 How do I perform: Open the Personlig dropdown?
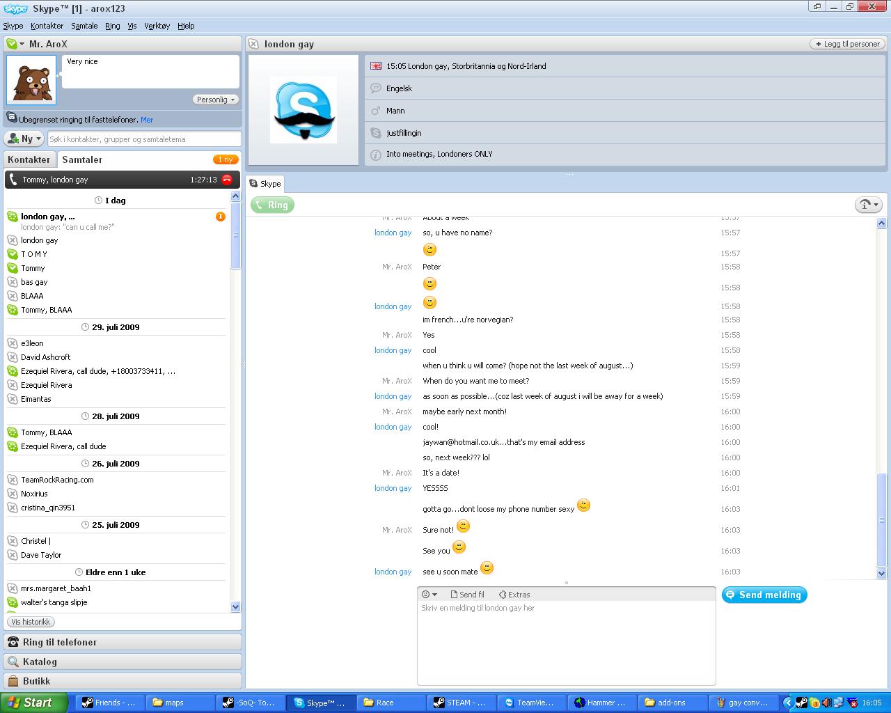216,100
